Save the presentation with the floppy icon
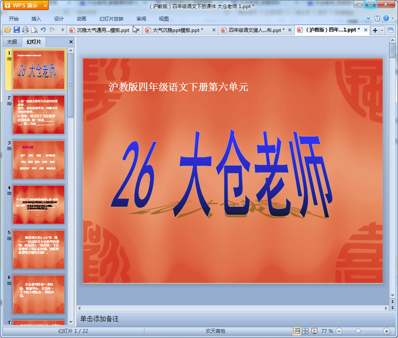The width and height of the screenshot is (398, 338). pos(17,30)
